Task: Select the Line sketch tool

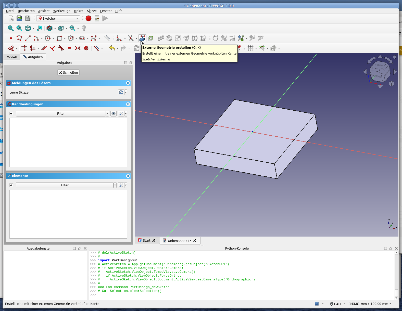Action: pos(28,38)
